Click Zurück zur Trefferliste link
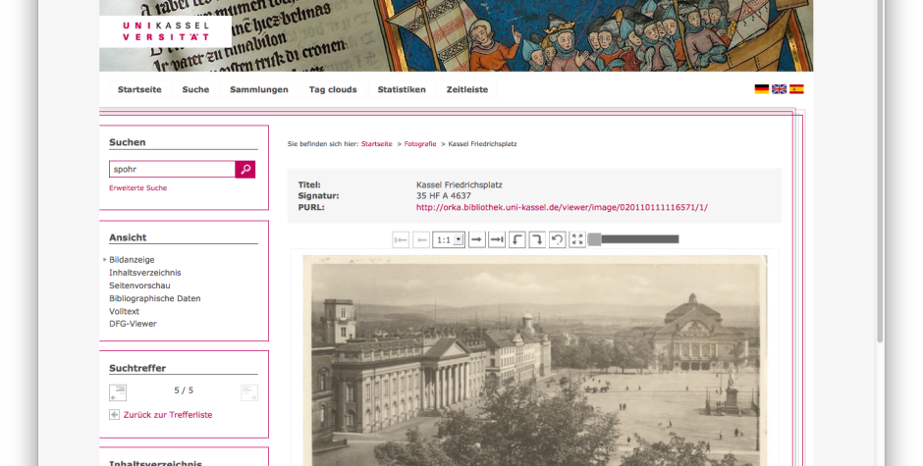The width and height of the screenshot is (923, 466). [x=168, y=415]
